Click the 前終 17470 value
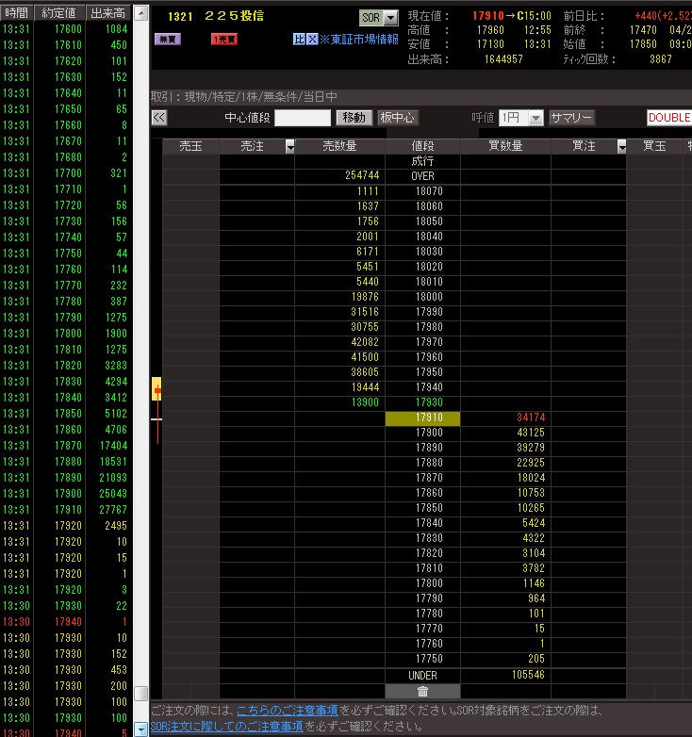This screenshot has height=737, width=692. [643, 30]
